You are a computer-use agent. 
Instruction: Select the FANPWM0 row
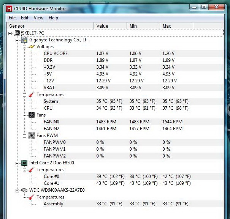point(133,142)
